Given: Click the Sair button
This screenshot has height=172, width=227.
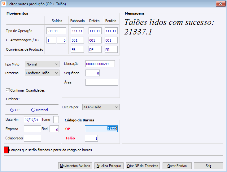Looking at the screenshot, I should (x=208, y=166).
